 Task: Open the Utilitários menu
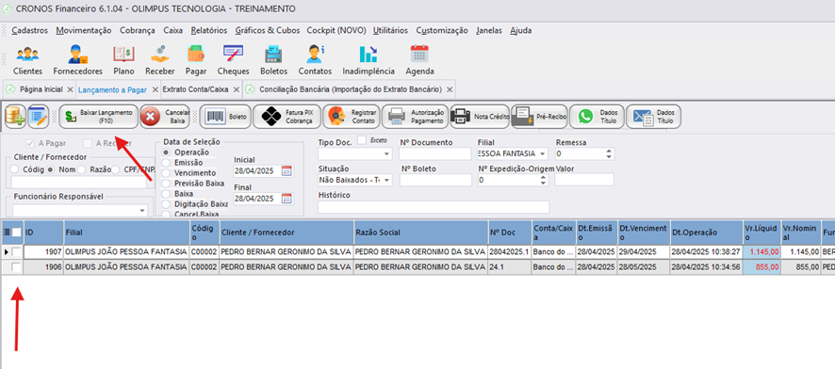click(390, 30)
